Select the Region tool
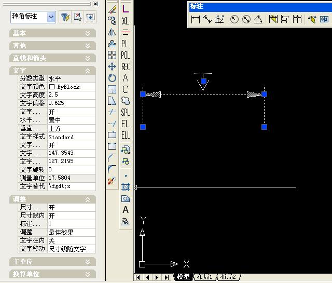Viewport: 332px width, 283px height. (x=126, y=198)
